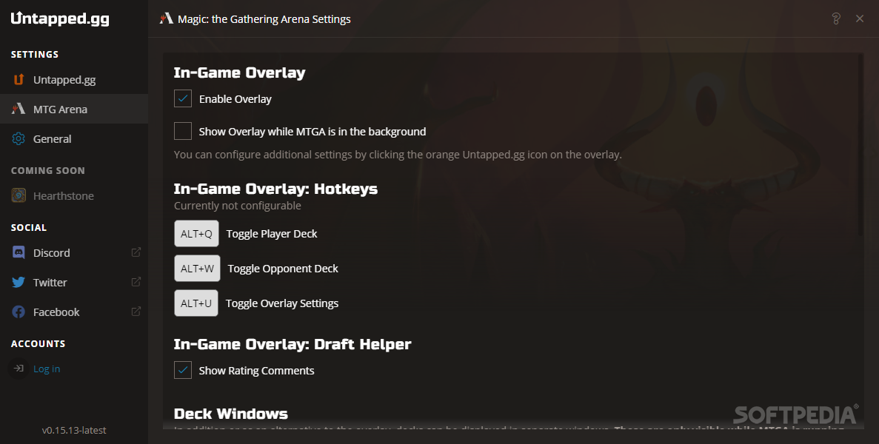This screenshot has width=879, height=444.
Task: Click the MTG Arena icon in title bar
Action: 166,19
